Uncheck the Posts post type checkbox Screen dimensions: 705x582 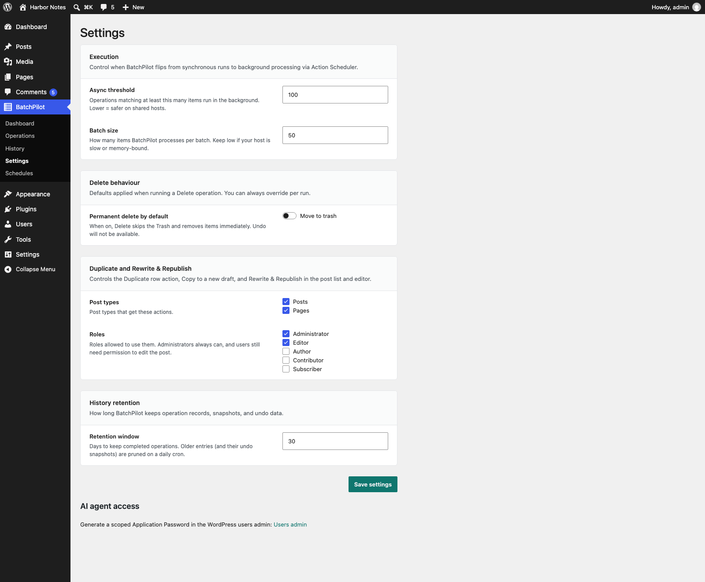(286, 302)
